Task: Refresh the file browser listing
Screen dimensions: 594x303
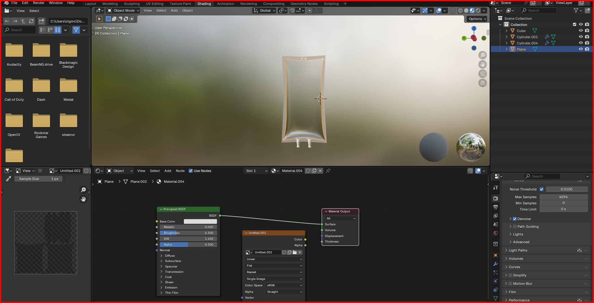Action: pos(31,21)
